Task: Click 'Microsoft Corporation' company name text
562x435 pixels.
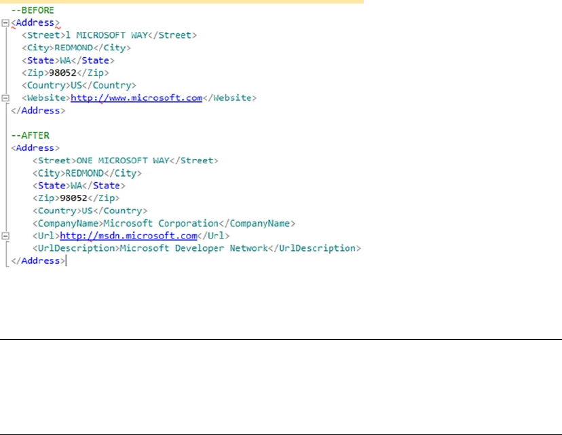Action: (161, 223)
